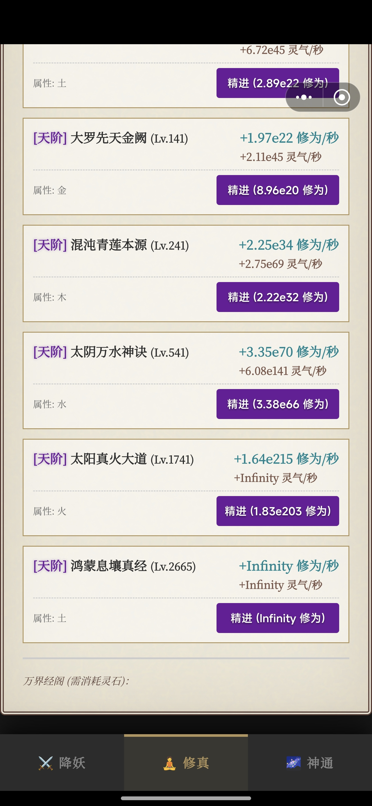Select the 大罗先天金阙 technique title
372x806 pixels.
click(109, 138)
